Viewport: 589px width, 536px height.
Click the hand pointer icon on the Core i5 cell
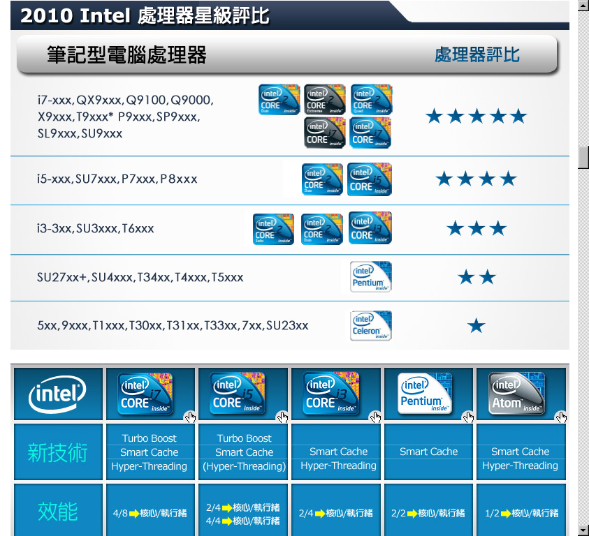tap(282, 417)
